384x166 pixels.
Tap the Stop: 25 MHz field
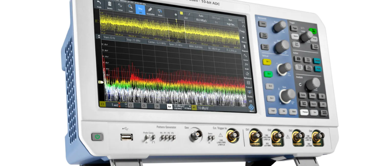(x=136, y=40)
